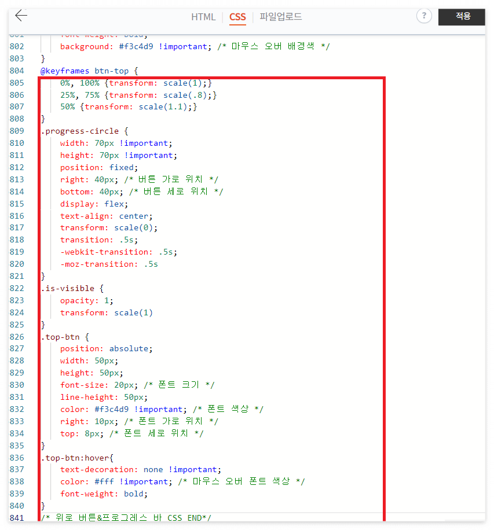Image resolution: width=494 pixels, height=530 pixels.
Task: Click 'text-align: center;' line
Action: [x=106, y=216]
